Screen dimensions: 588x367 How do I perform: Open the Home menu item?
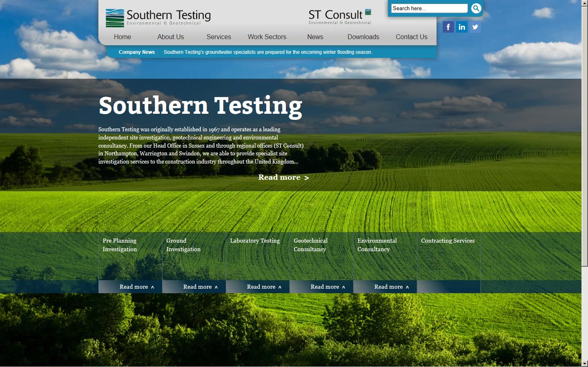point(122,37)
